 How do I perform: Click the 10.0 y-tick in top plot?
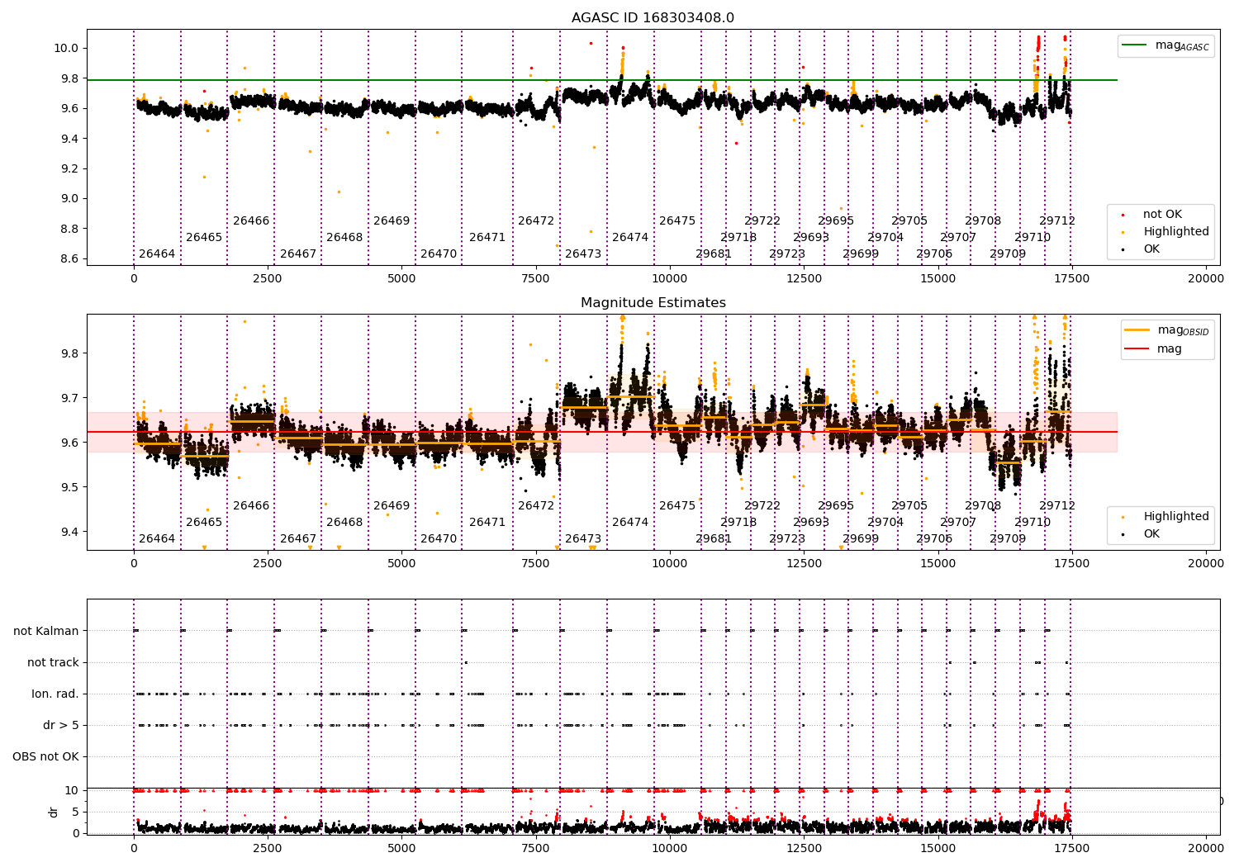67,48
